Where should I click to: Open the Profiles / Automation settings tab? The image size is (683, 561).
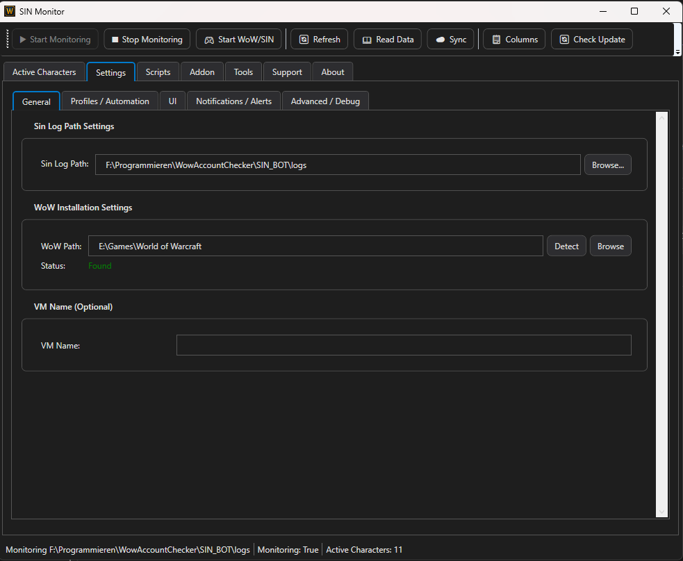pos(109,101)
